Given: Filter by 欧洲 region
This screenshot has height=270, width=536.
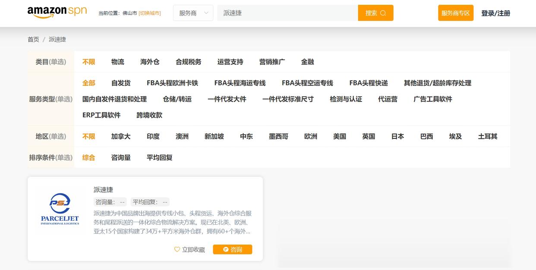Looking at the screenshot, I should point(310,136).
